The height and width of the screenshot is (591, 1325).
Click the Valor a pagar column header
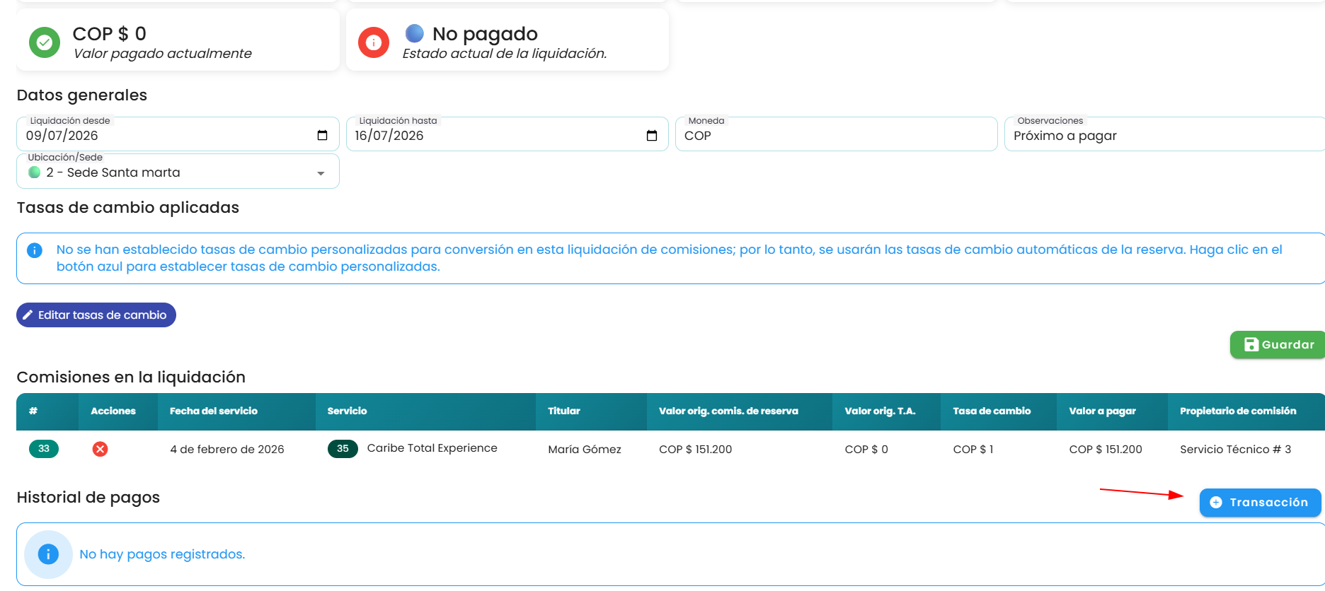pos(1102,411)
